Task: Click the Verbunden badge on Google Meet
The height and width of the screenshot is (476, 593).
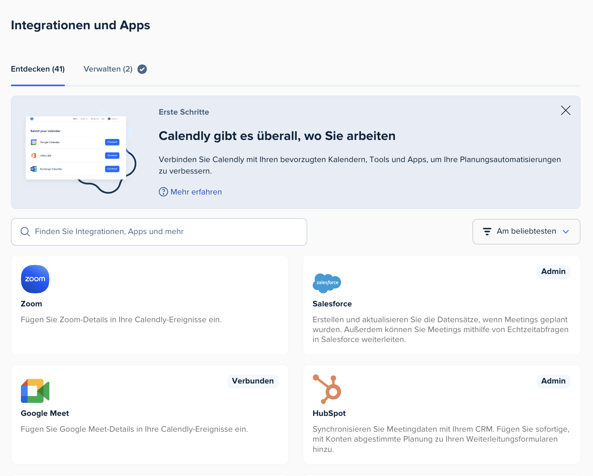Action: (x=253, y=381)
